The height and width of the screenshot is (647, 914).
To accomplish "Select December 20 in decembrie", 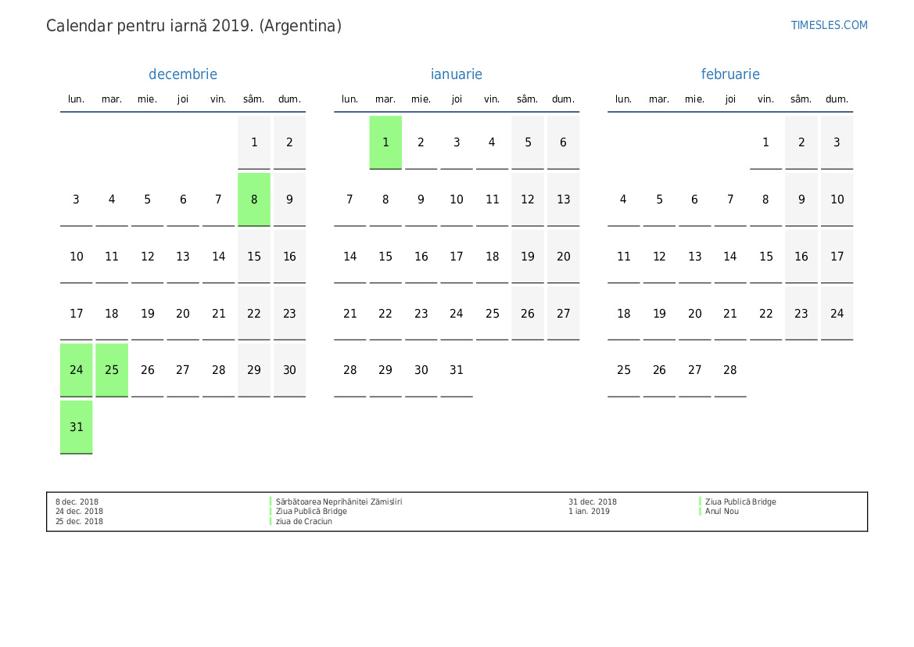I will [183, 314].
